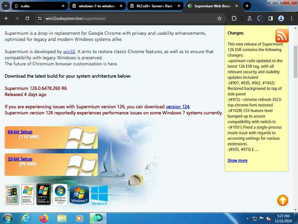Open the profile avatar menu
This screenshot has width=298, height=224.
[x=281, y=18]
